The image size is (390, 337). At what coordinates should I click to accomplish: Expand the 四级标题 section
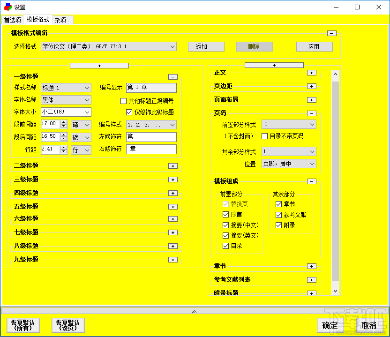(173, 193)
